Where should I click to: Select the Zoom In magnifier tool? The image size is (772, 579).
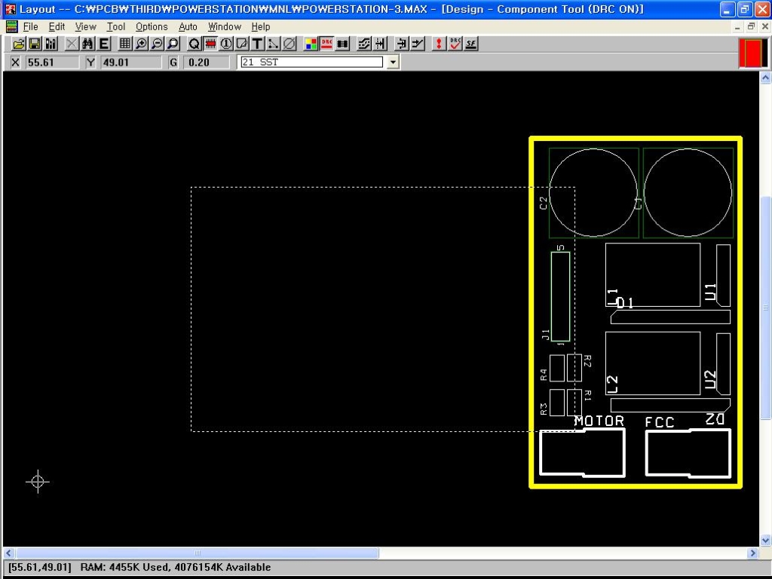pyautogui.click(x=141, y=44)
